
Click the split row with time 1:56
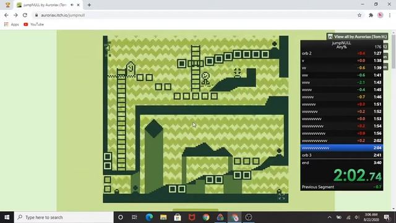point(342,134)
